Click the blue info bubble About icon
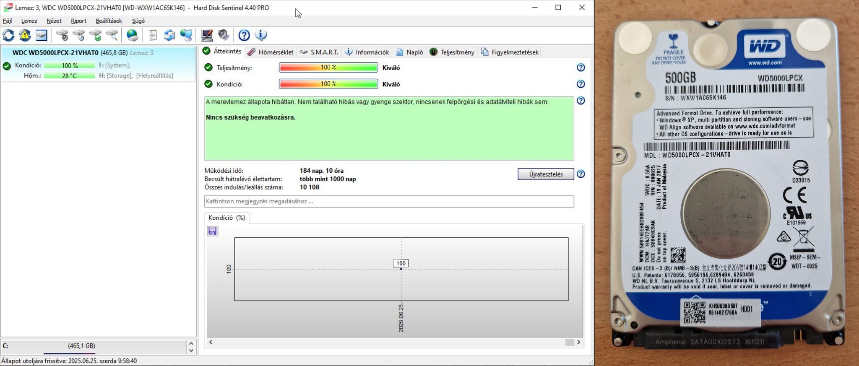 tap(261, 35)
